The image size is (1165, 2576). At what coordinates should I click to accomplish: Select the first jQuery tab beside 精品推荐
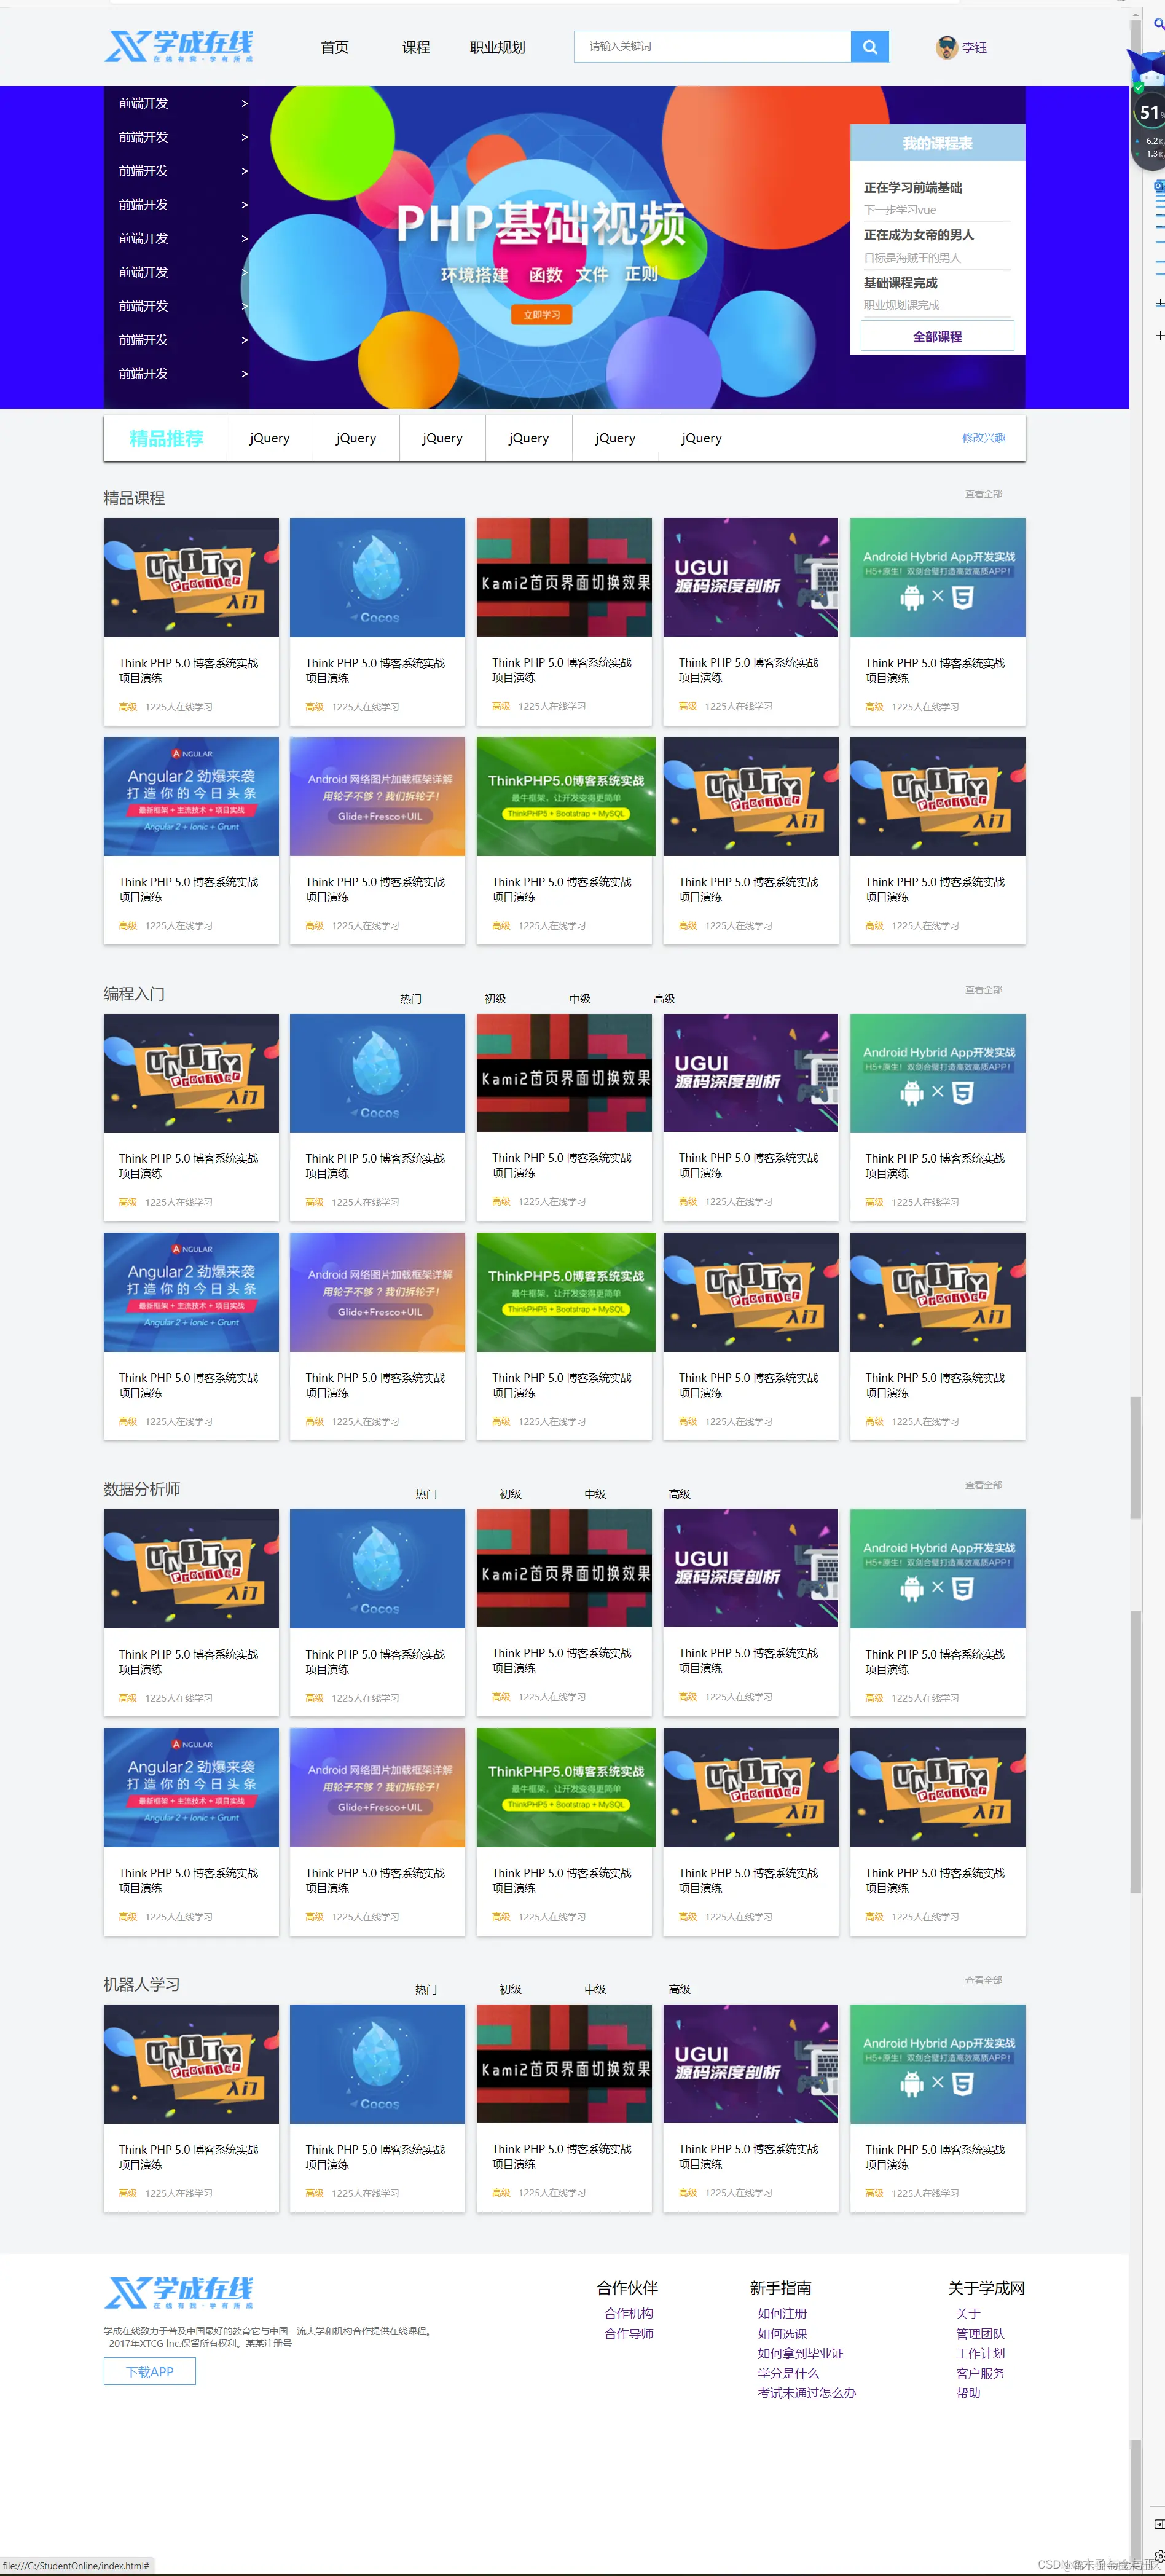click(269, 438)
